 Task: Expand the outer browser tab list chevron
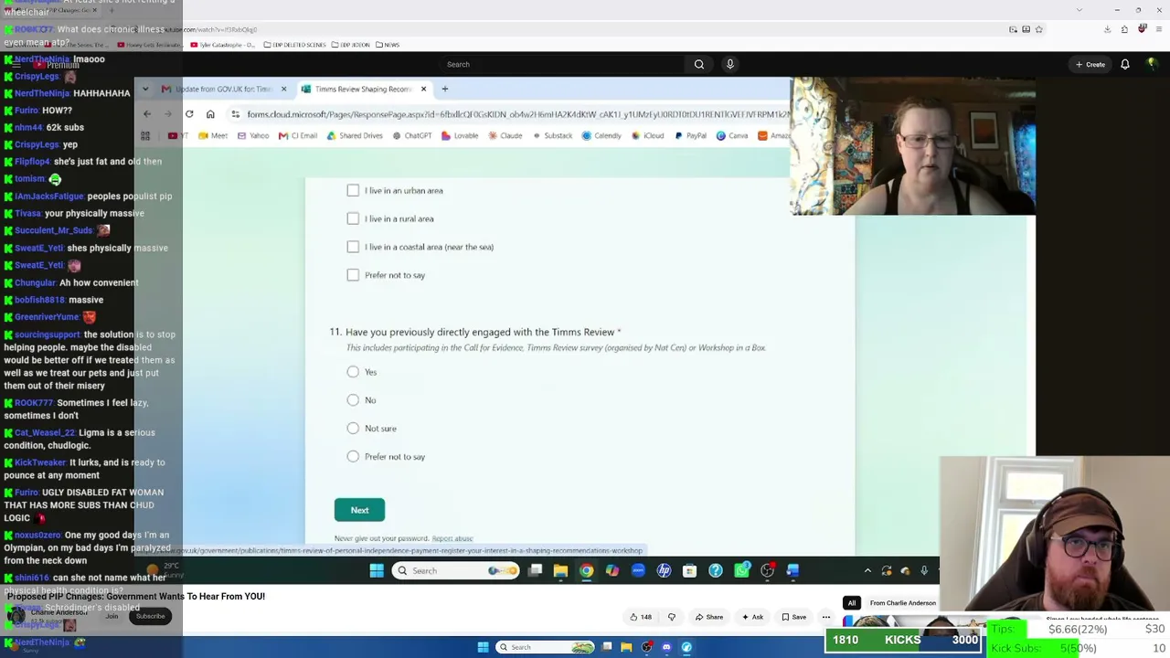coord(1080,10)
